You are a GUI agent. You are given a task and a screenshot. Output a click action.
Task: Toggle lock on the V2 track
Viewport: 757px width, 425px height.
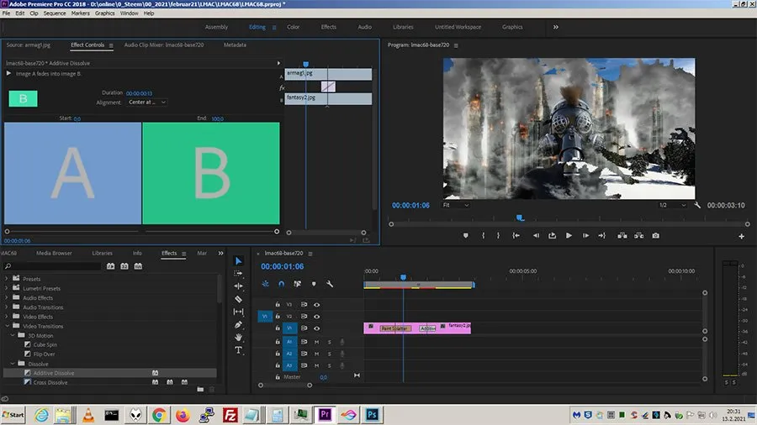[x=278, y=317]
